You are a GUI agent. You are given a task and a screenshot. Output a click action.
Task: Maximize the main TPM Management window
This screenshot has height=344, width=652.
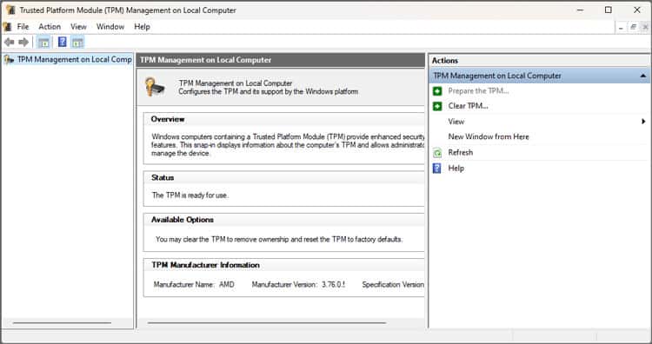click(609, 10)
